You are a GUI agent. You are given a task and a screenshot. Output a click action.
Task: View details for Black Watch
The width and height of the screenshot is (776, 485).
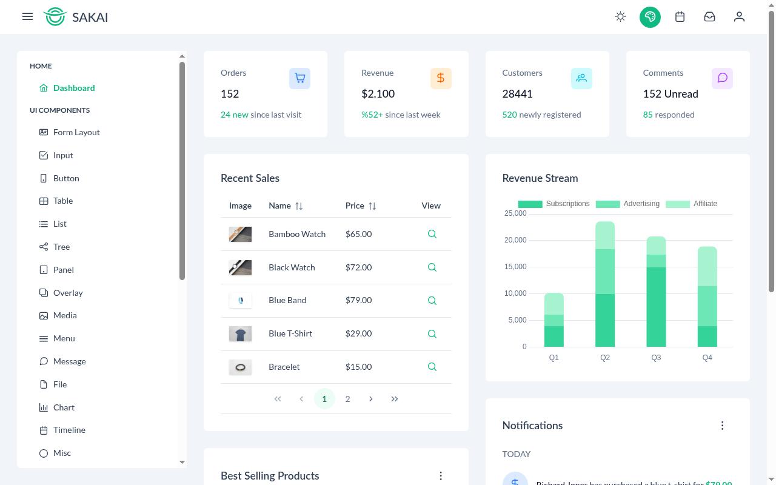point(432,267)
